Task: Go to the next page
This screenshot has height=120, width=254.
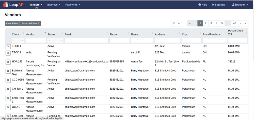Action: (240, 24)
